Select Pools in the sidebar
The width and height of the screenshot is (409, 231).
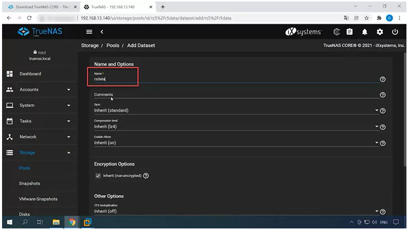pyautogui.click(x=25, y=168)
